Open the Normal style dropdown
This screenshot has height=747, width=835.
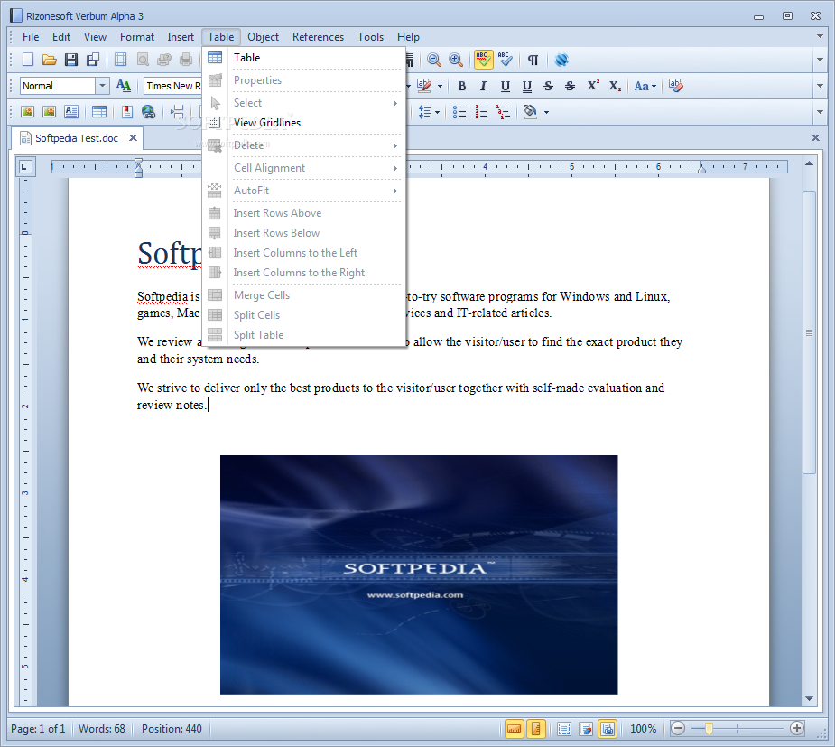pyautogui.click(x=102, y=86)
